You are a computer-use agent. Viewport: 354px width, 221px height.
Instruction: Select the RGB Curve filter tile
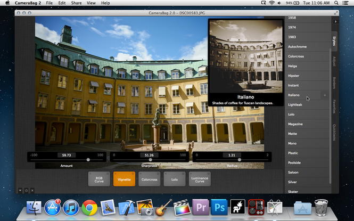coord(99,179)
